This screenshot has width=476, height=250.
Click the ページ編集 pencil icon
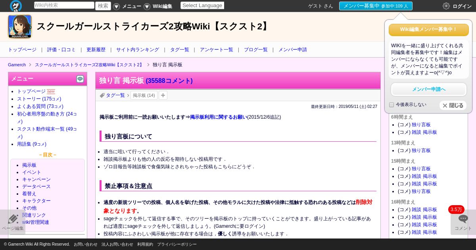[x=13, y=219]
